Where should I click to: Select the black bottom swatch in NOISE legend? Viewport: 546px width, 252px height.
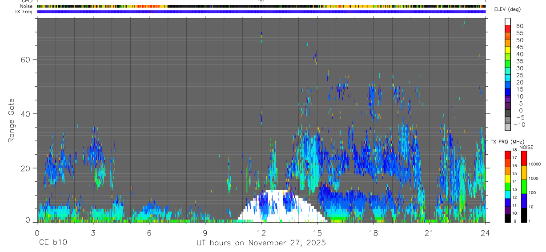(523, 215)
